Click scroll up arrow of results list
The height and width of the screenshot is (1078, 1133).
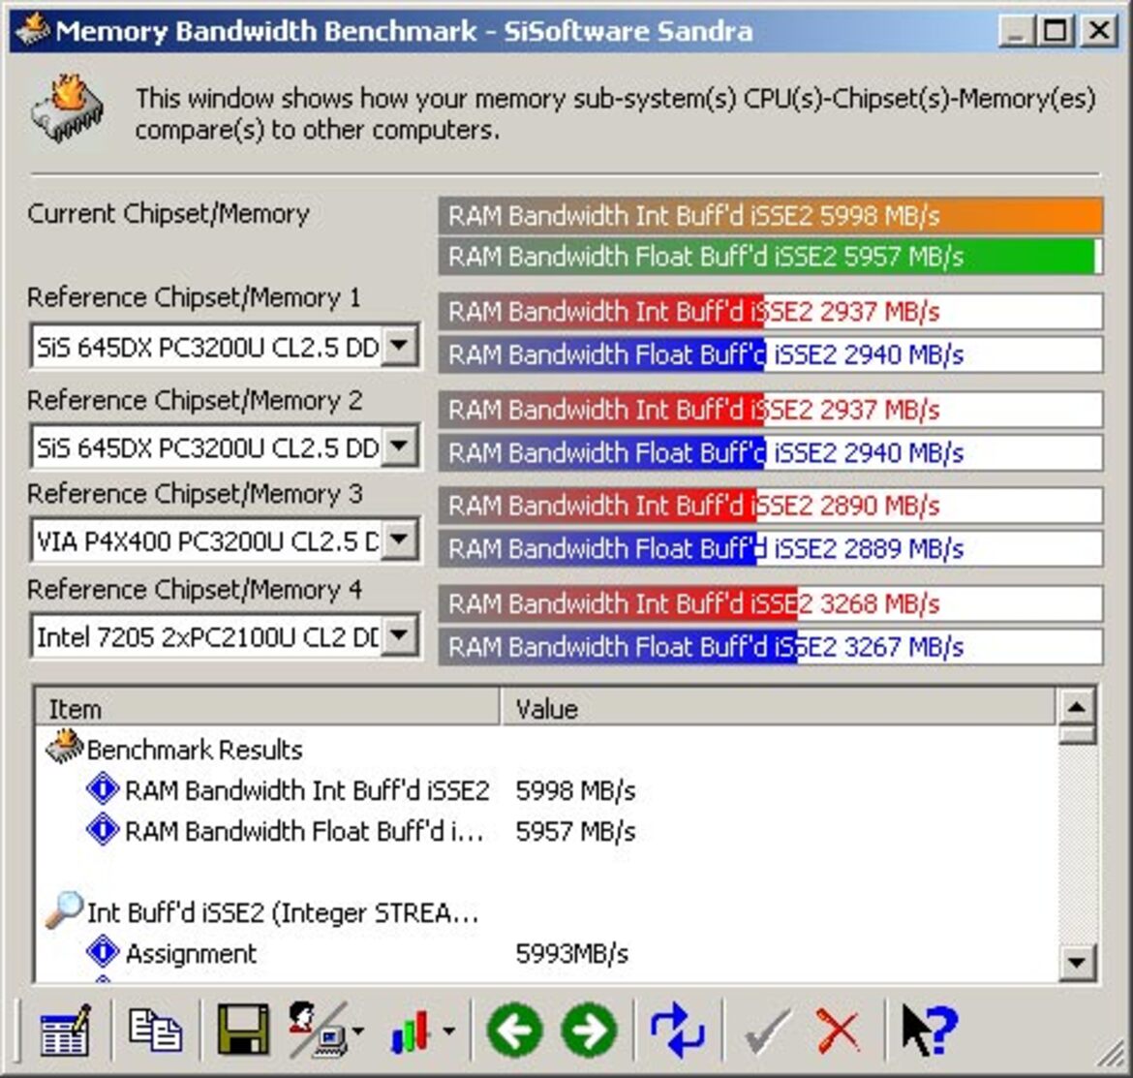point(1077,707)
